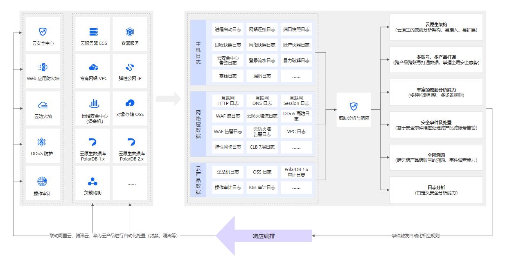Select the 云服务器 ECS server icon
This screenshot has height=265, width=505.
(x=93, y=31)
